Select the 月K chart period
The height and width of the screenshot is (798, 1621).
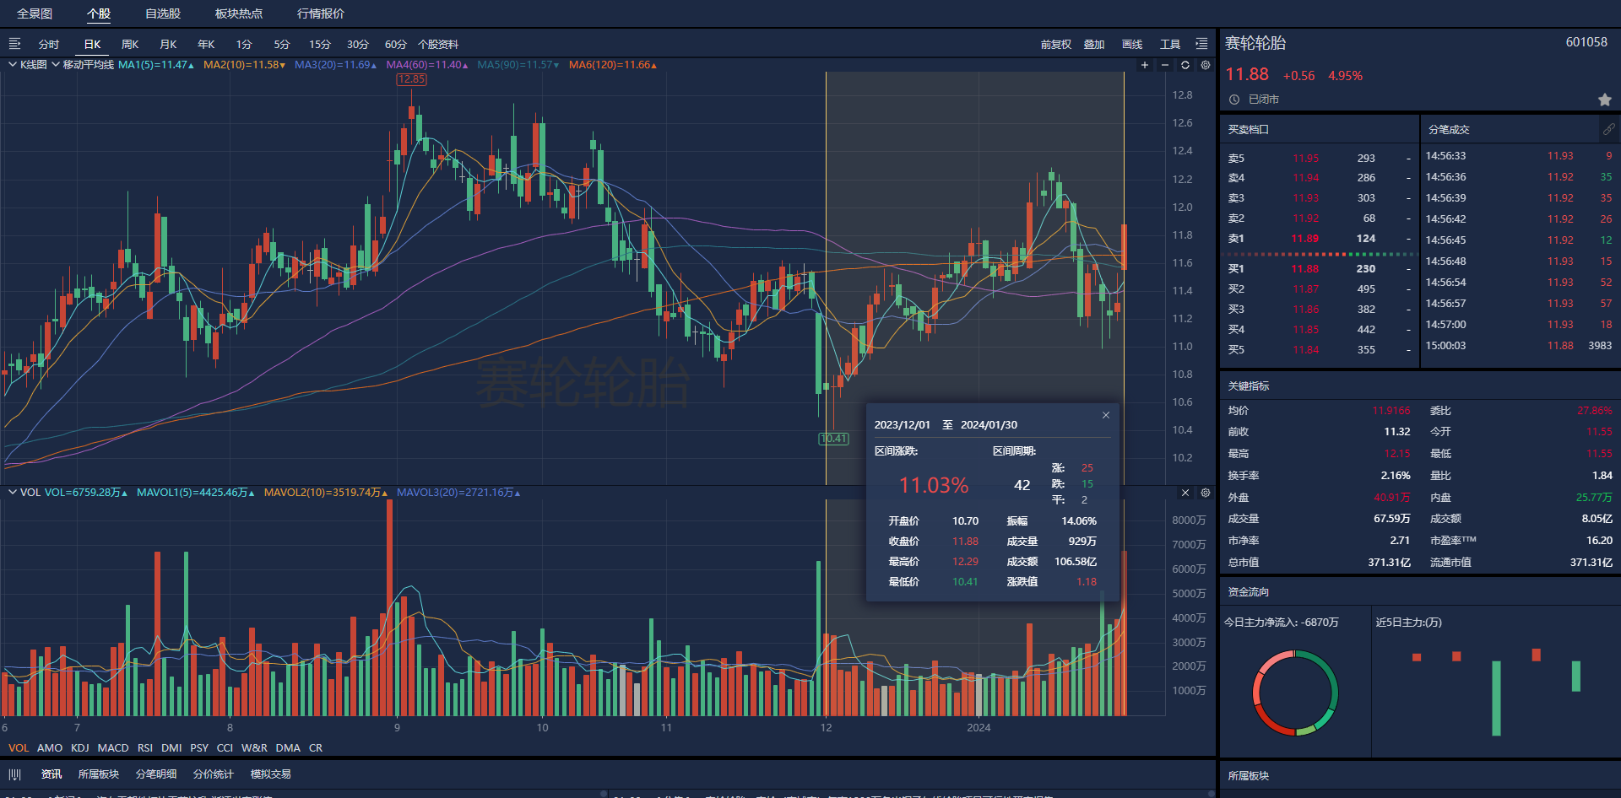[x=168, y=45]
